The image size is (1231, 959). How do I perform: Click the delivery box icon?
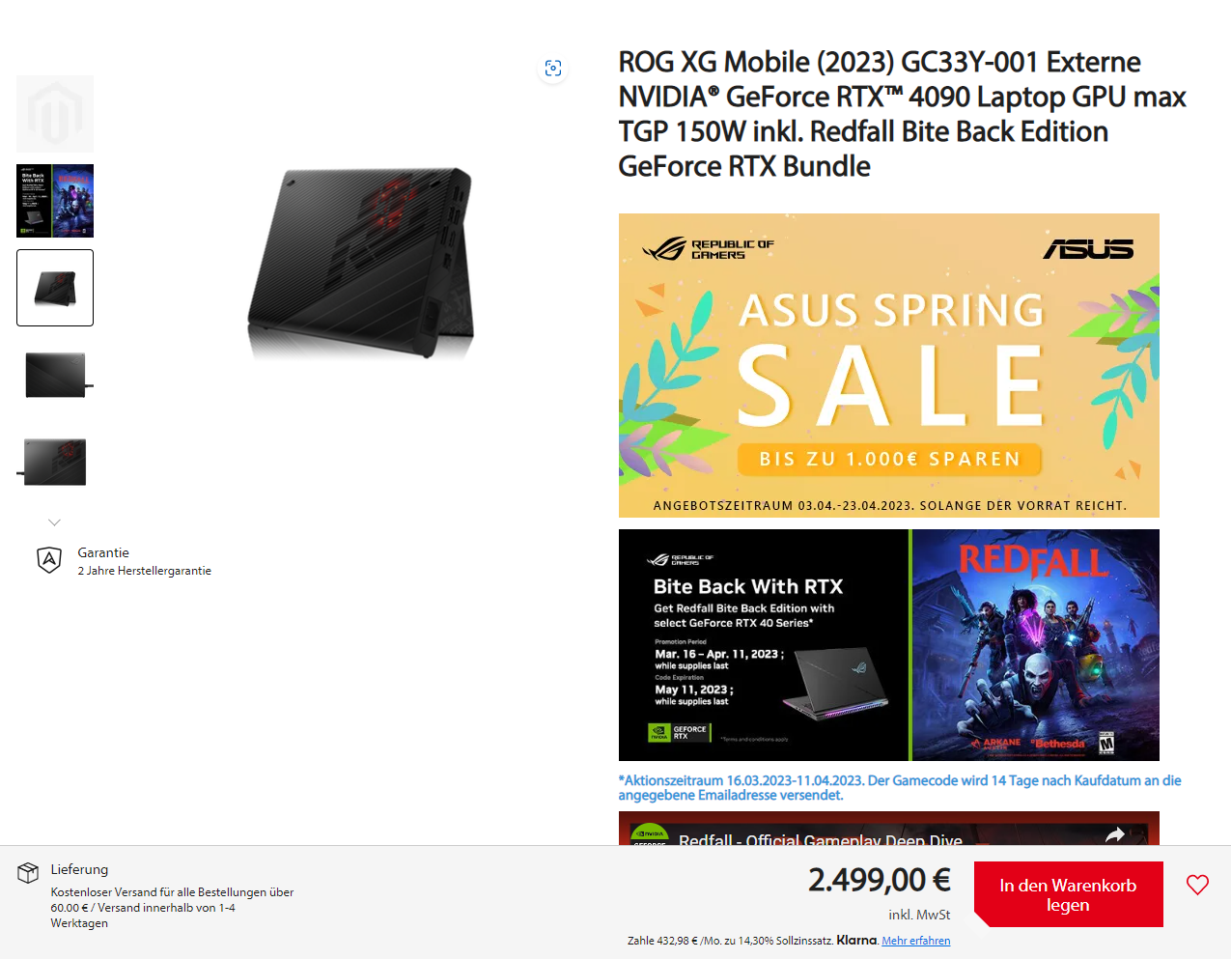(28, 873)
